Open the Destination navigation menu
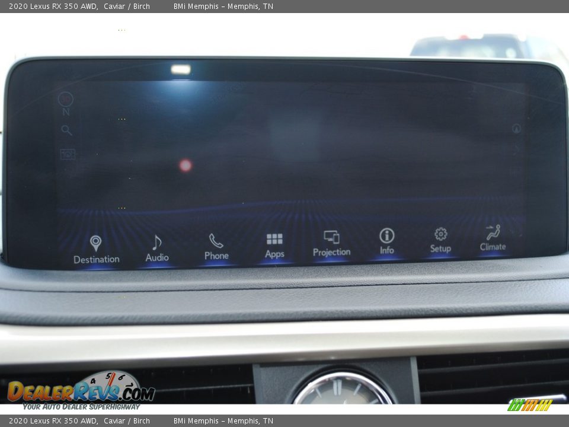Screen dimensions: 569x427 click(x=96, y=250)
